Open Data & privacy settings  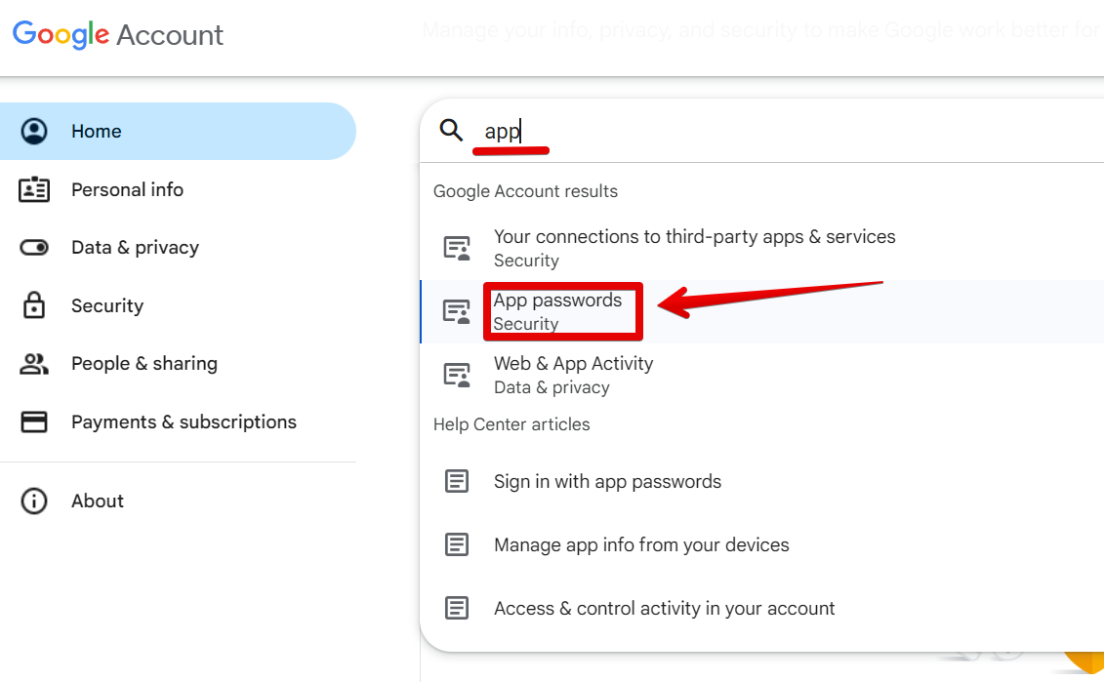[178, 248]
